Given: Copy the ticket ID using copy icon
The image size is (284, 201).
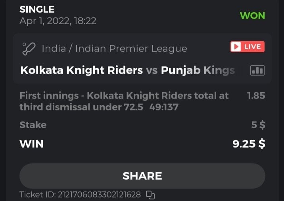Looking at the screenshot, I should coord(150,194).
